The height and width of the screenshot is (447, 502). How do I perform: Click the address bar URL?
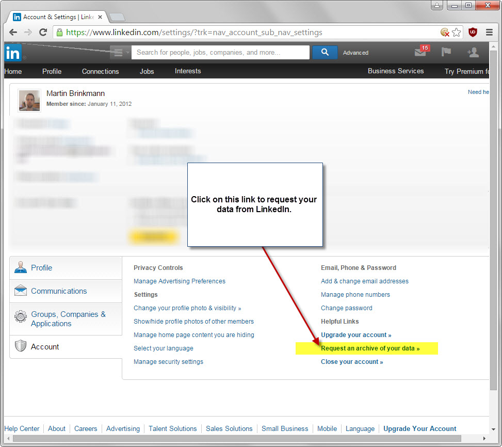point(194,33)
